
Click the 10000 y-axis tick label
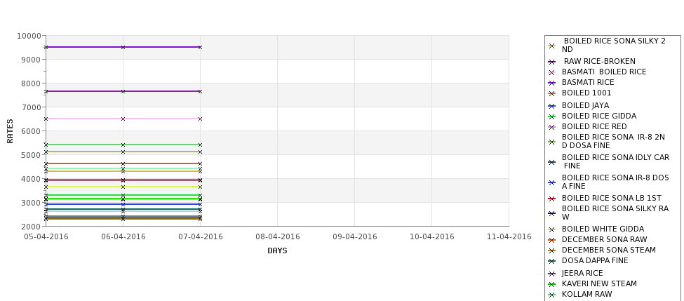[x=29, y=36]
